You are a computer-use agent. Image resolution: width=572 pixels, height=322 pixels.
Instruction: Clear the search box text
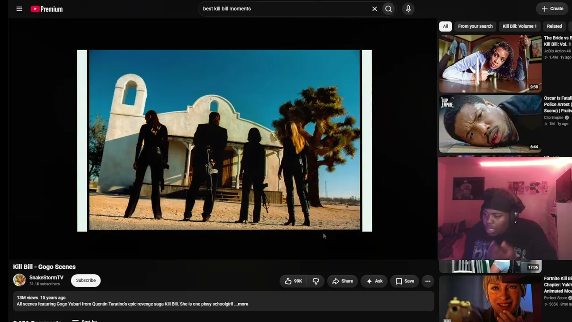[374, 8]
